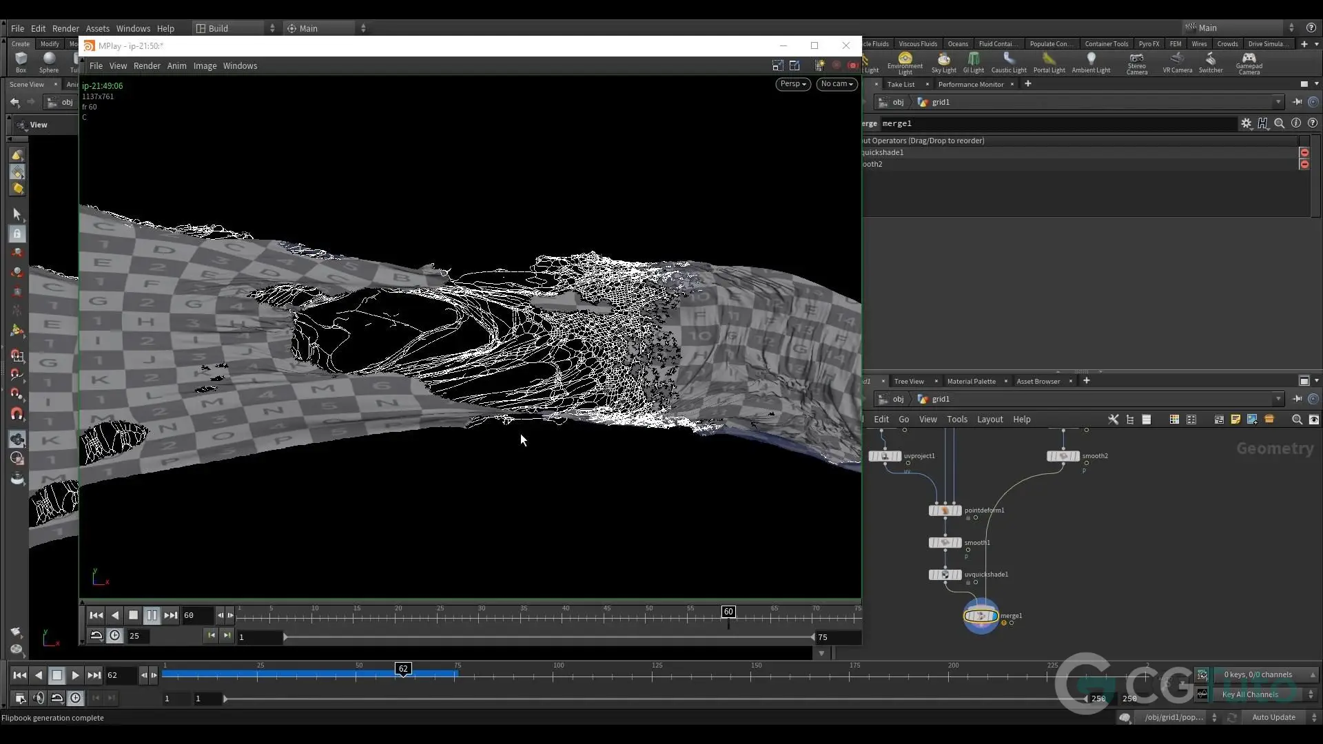
Task: Select the pointdeform1 node
Action: point(945,510)
